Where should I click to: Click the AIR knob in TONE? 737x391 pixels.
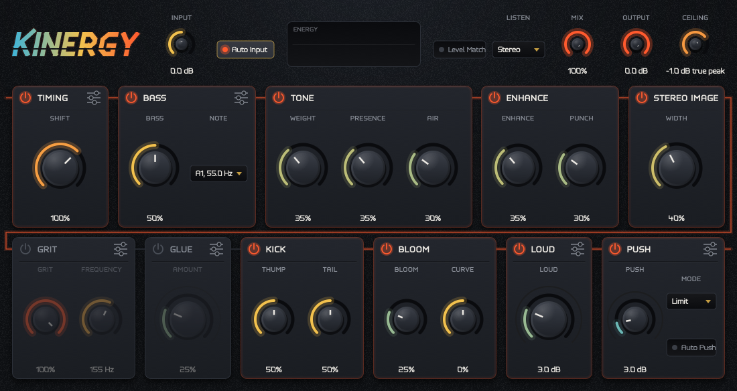[432, 167]
